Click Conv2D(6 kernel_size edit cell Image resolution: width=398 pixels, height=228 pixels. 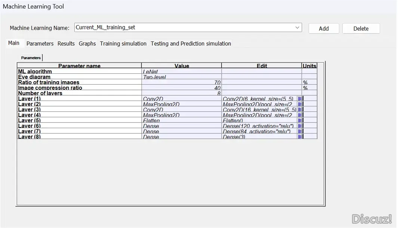click(259, 98)
